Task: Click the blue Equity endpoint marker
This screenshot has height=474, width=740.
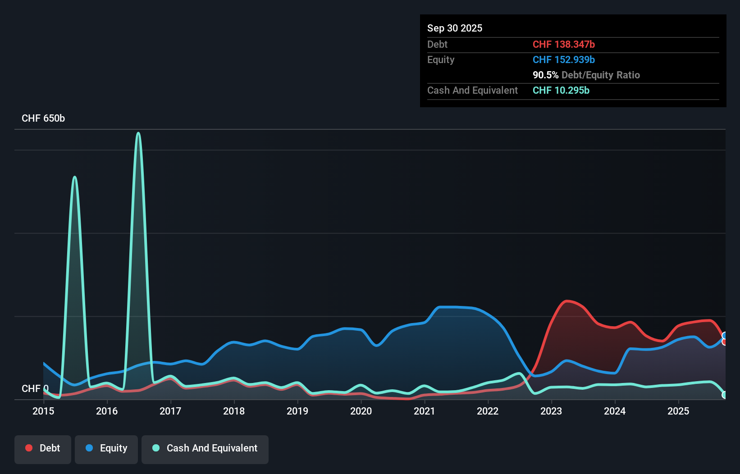Action: coord(725,335)
